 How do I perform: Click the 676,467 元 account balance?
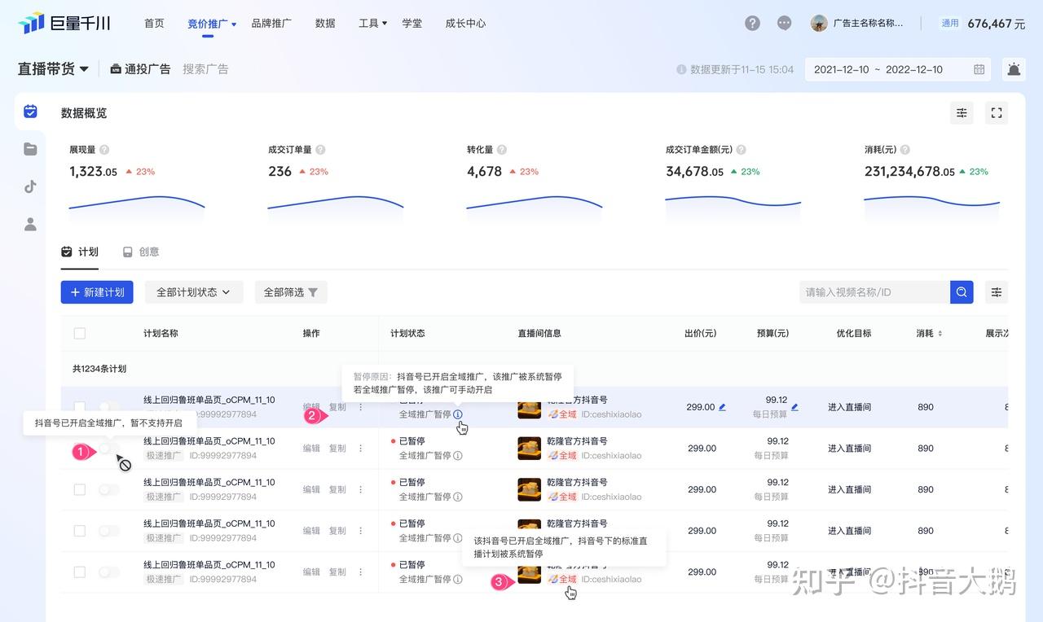(x=996, y=24)
